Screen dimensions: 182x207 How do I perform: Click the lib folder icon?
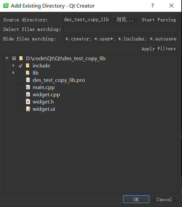28,73
